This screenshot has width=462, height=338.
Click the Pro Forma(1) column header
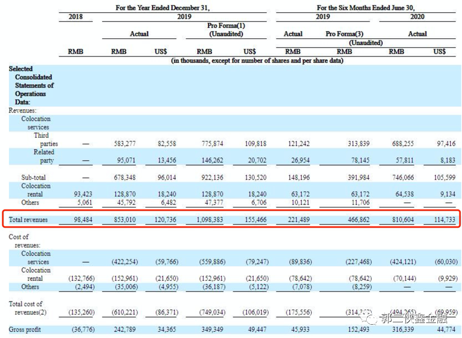226,30
